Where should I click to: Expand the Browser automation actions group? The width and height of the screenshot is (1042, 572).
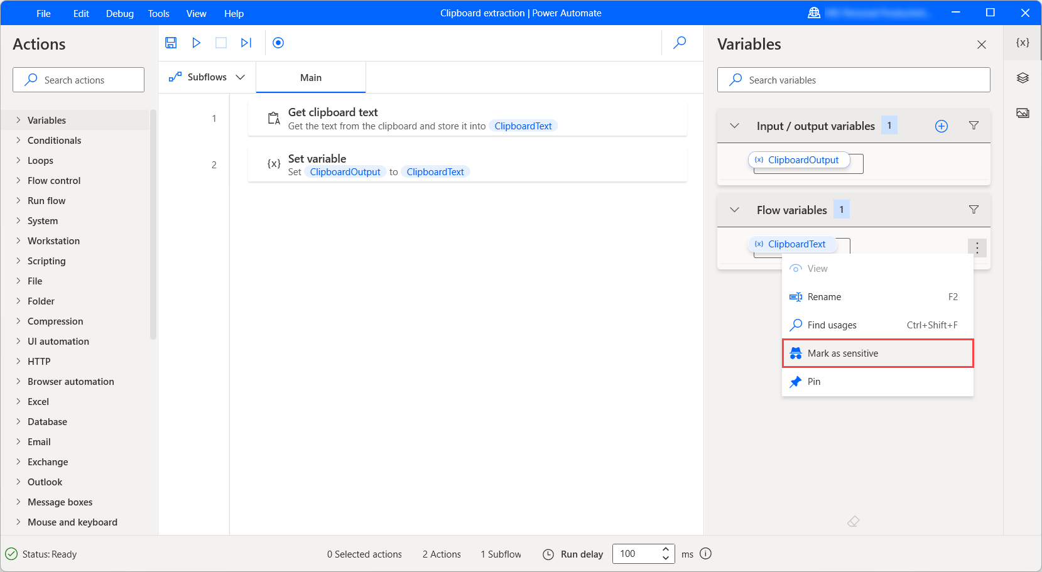click(x=70, y=382)
